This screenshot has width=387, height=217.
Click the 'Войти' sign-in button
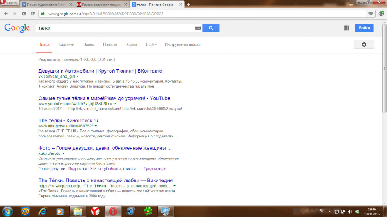pos(364,28)
